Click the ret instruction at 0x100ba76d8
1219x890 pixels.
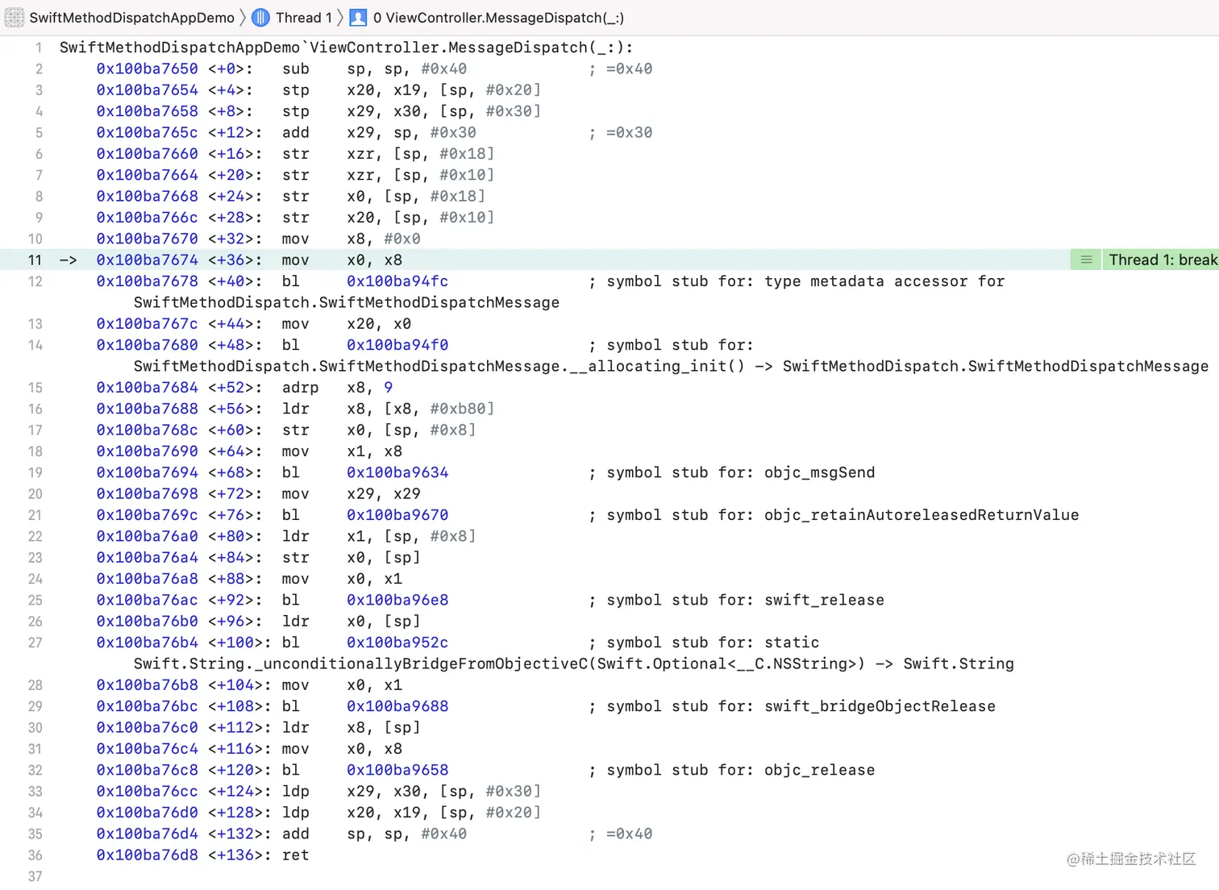click(295, 855)
